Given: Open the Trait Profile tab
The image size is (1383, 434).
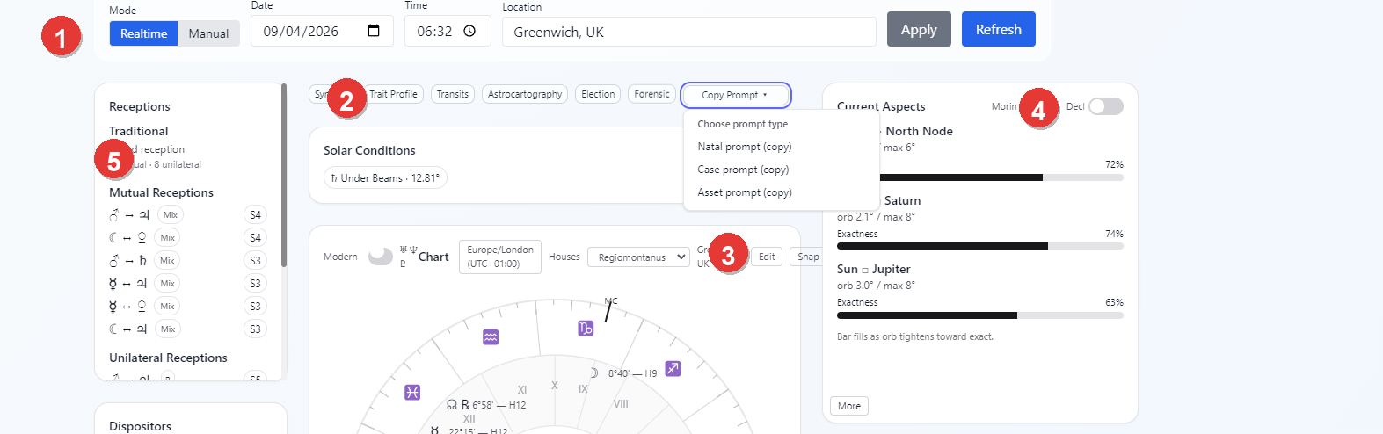Looking at the screenshot, I should (393, 94).
